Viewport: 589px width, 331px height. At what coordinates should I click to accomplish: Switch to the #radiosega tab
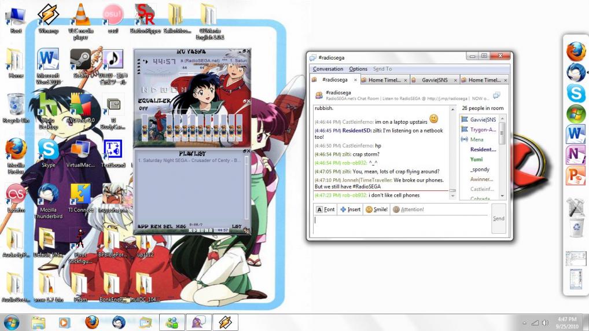pos(334,80)
